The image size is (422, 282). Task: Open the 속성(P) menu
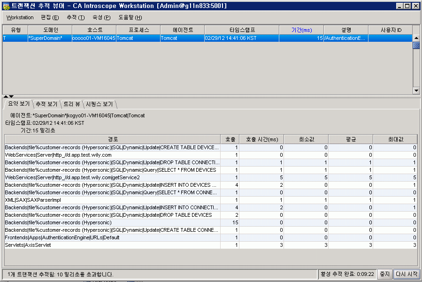101,17
